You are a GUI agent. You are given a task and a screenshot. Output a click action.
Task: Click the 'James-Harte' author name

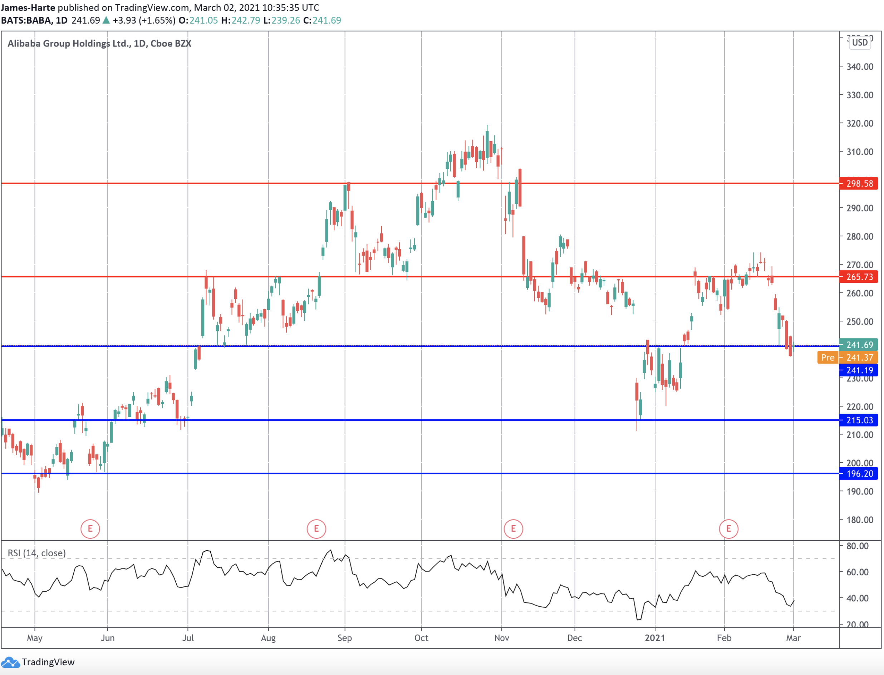tap(28, 7)
